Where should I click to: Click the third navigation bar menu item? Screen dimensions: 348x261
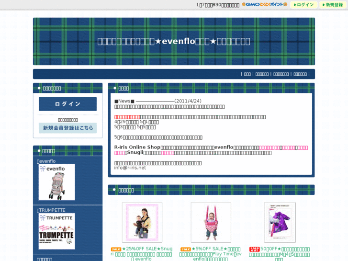point(281,74)
